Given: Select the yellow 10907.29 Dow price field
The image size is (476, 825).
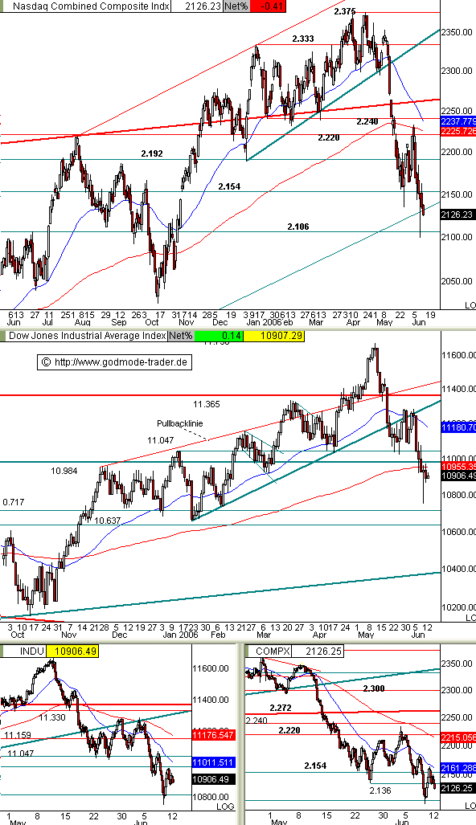Looking at the screenshot, I should 274,335.
